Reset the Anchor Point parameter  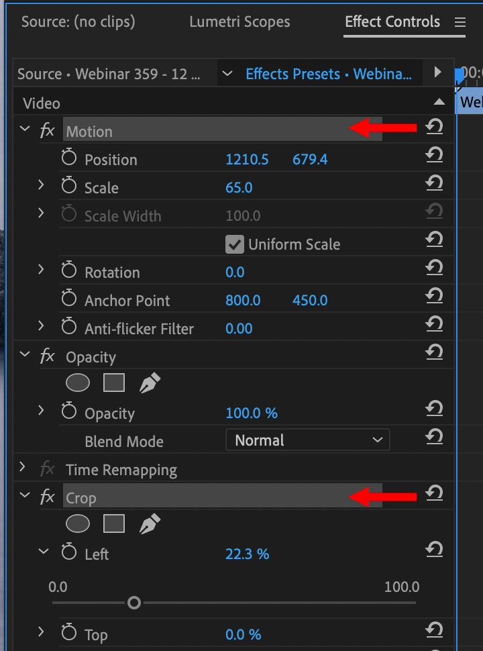(x=434, y=295)
